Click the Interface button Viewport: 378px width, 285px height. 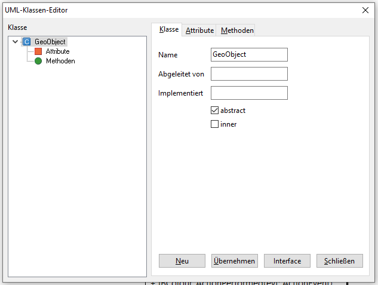tap(287, 261)
